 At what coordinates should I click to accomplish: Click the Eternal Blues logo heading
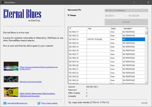click(22, 14)
